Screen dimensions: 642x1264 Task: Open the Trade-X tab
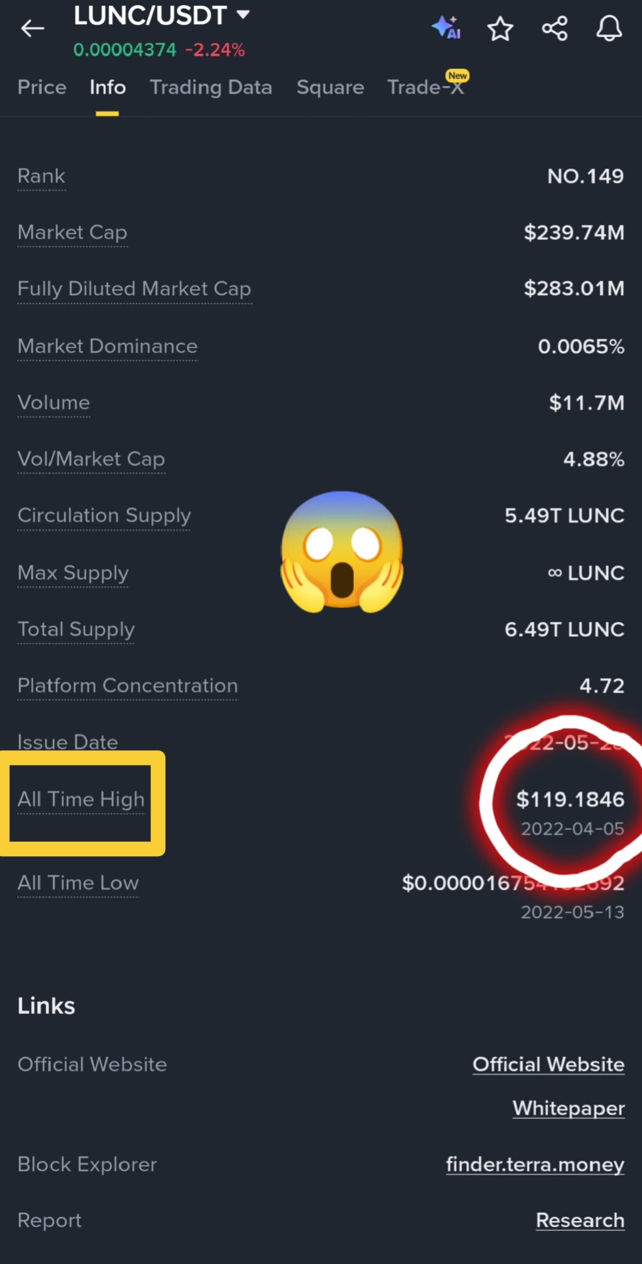pyautogui.click(x=426, y=87)
